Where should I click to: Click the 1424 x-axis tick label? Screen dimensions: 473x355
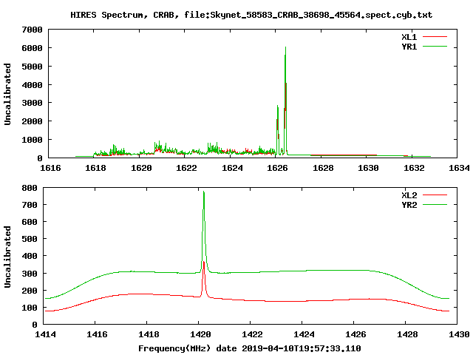[304, 334]
